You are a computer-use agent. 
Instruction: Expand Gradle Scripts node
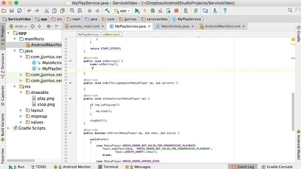[x=8, y=128]
